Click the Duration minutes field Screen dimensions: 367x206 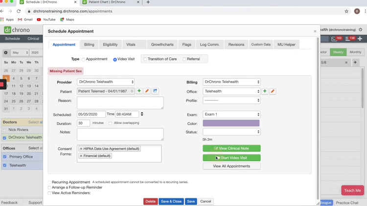pyautogui.click(x=83, y=123)
